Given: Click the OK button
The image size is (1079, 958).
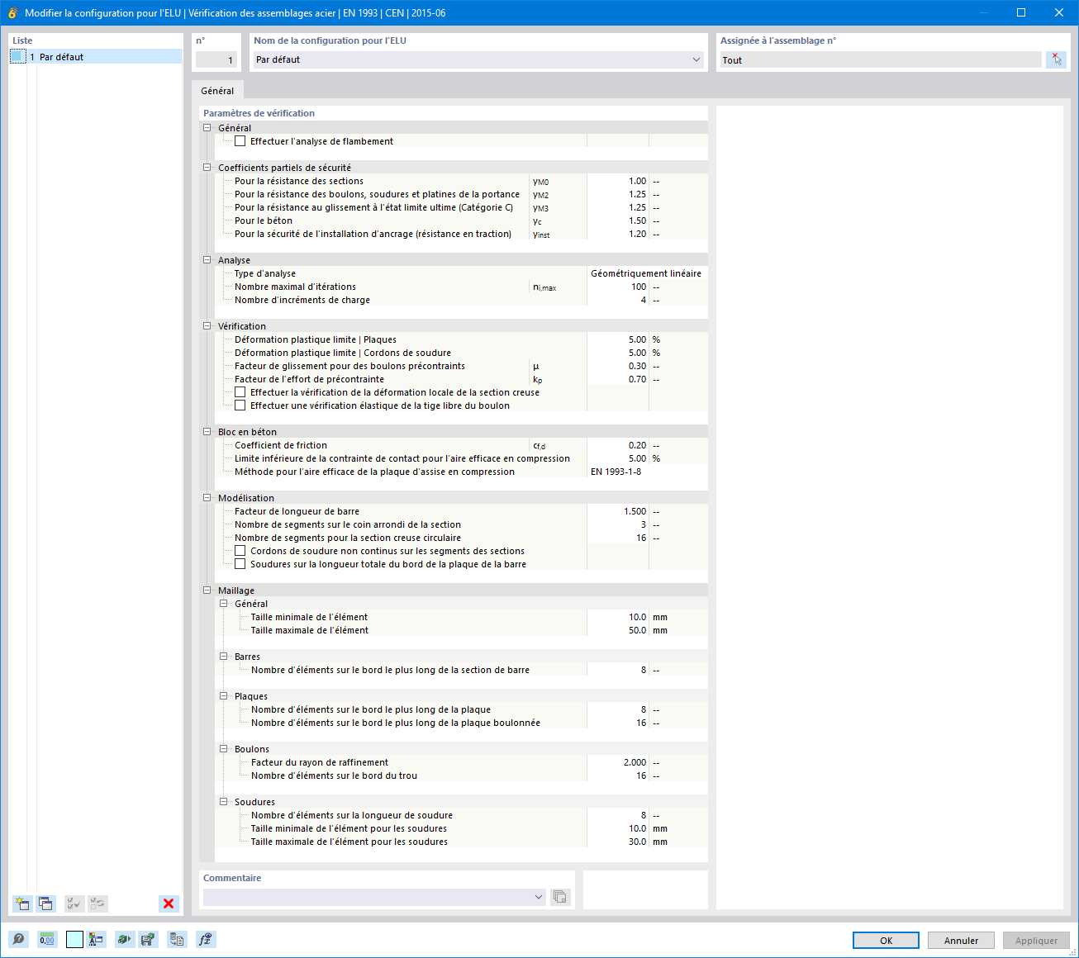Looking at the screenshot, I should pyautogui.click(x=886, y=941).
